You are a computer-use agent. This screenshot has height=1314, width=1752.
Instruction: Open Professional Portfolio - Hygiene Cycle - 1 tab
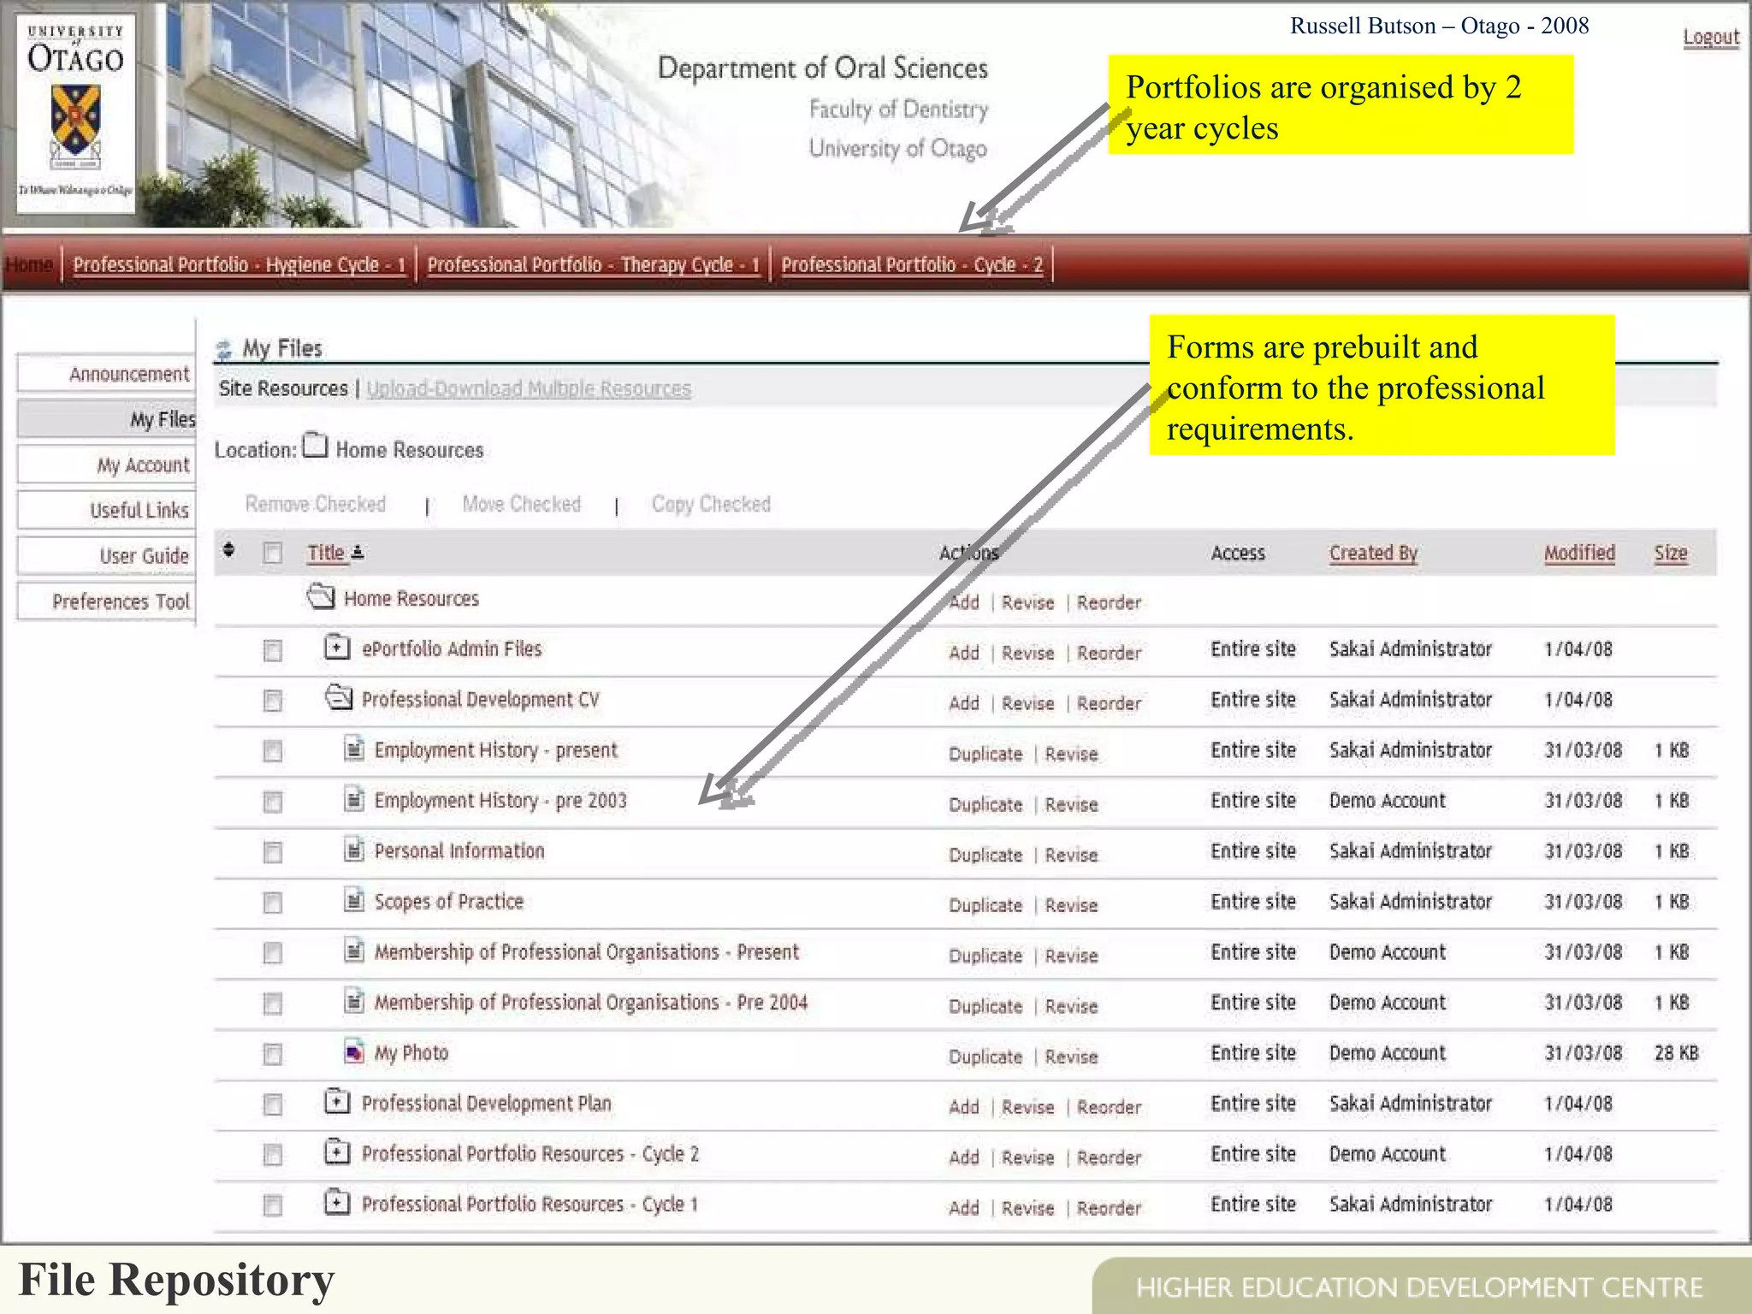pyautogui.click(x=240, y=264)
